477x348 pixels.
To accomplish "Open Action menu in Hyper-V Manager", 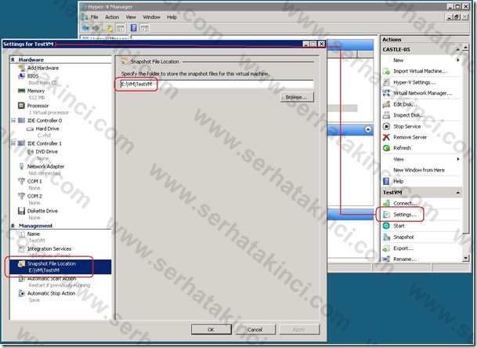I will 112,17.
